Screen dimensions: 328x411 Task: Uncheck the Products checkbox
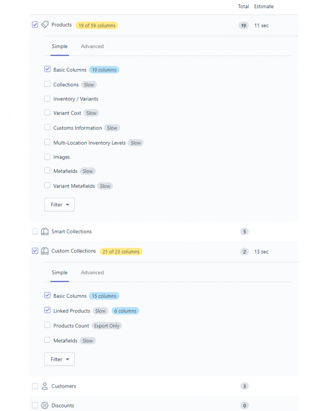pos(35,25)
